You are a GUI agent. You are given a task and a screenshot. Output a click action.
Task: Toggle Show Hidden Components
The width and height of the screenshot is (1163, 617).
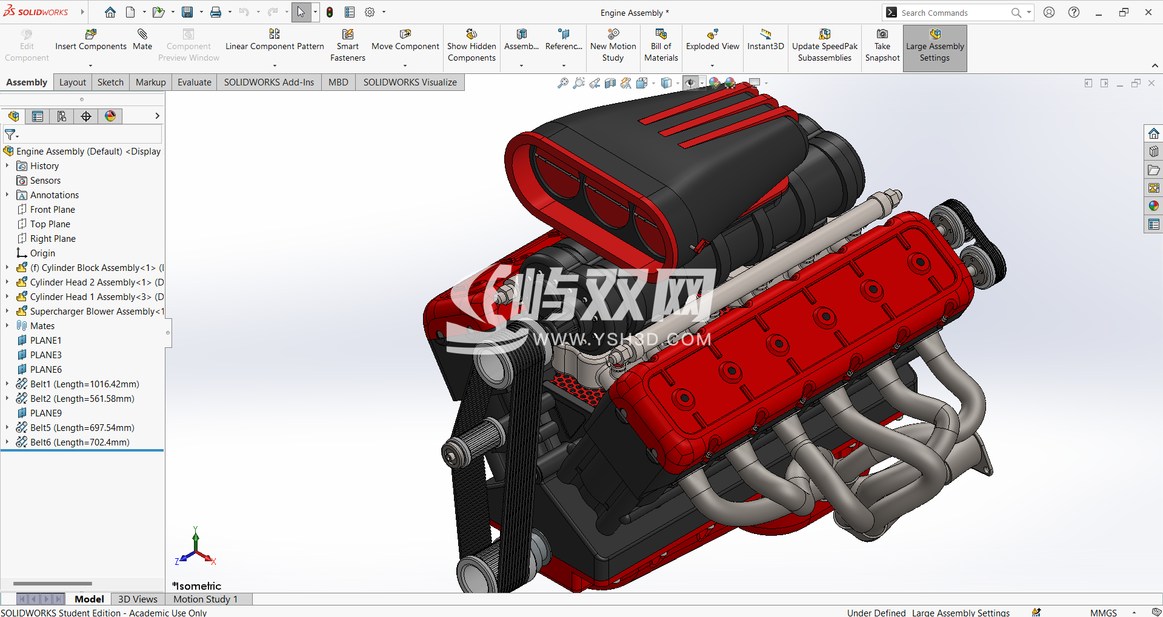472,45
